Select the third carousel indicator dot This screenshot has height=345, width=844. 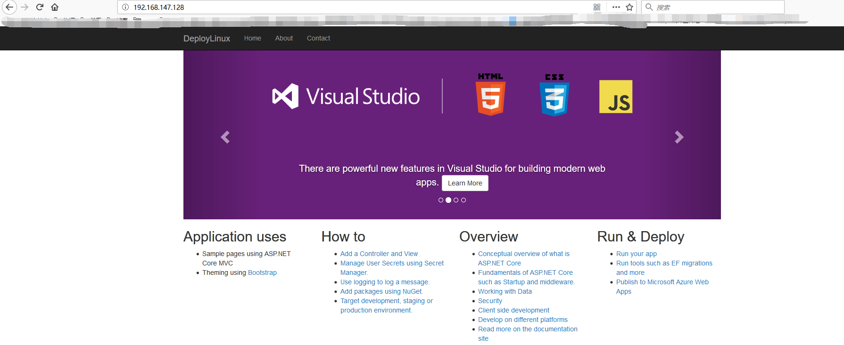[x=456, y=200]
